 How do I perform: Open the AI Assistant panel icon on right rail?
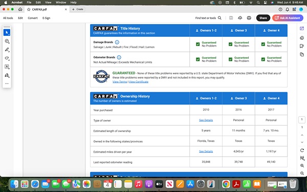tap(302, 28)
